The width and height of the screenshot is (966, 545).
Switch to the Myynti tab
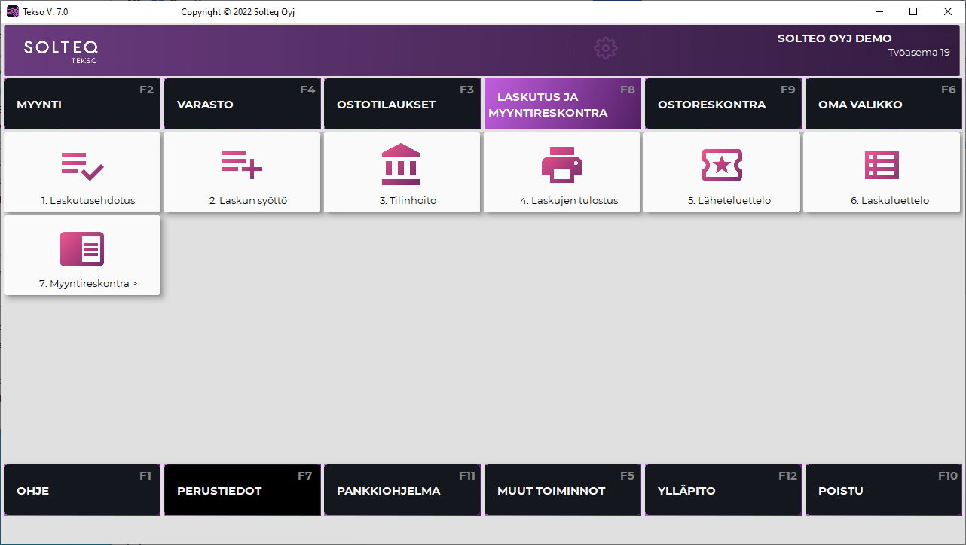point(82,105)
